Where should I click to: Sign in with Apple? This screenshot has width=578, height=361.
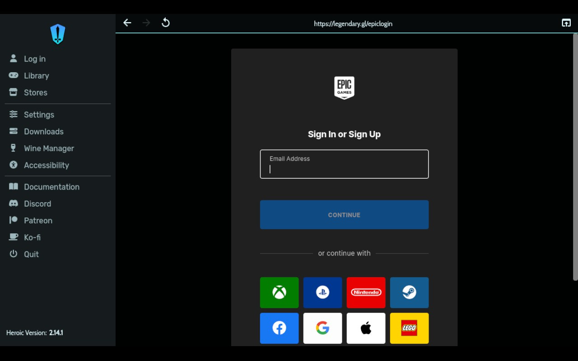point(366,328)
